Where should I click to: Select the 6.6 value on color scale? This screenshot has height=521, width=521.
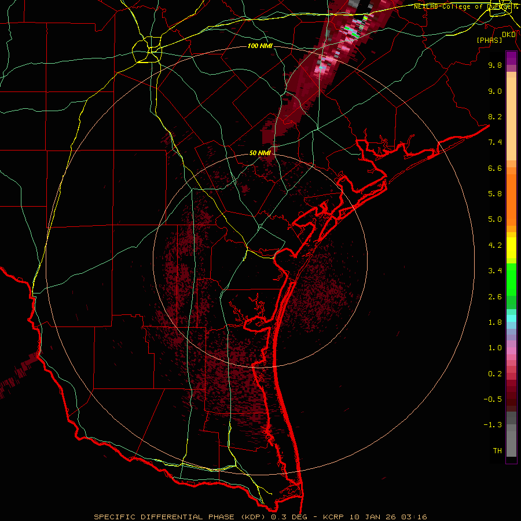pos(495,168)
